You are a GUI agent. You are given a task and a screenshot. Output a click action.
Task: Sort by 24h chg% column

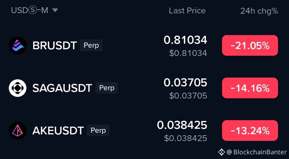(259, 11)
